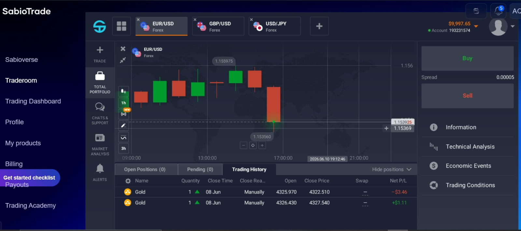The height and width of the screenshot is (231, 521).
Task: Close the EUR/USD chart with X
Action: [x=123, y=49]
